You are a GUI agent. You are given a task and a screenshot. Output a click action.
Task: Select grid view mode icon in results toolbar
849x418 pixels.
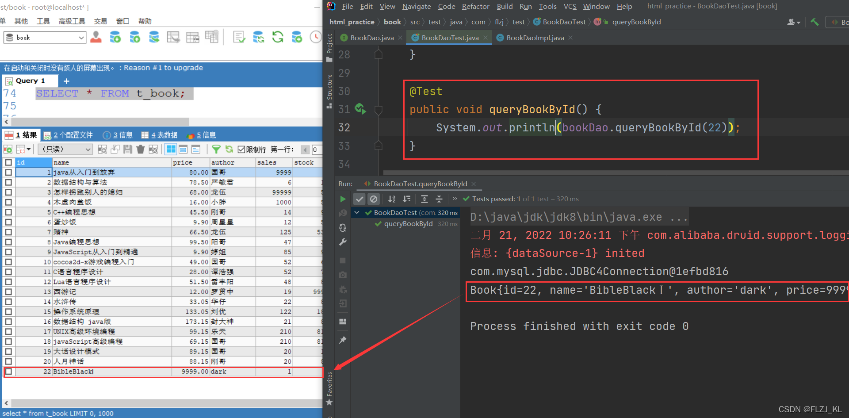tap(171, 149)
